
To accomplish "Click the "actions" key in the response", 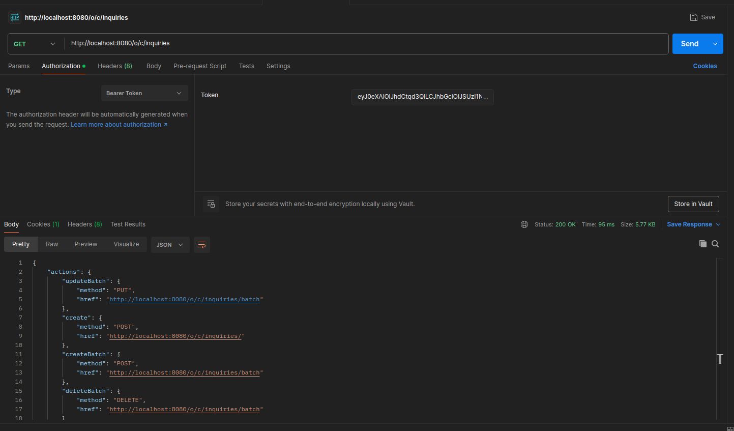I will 64,272.
